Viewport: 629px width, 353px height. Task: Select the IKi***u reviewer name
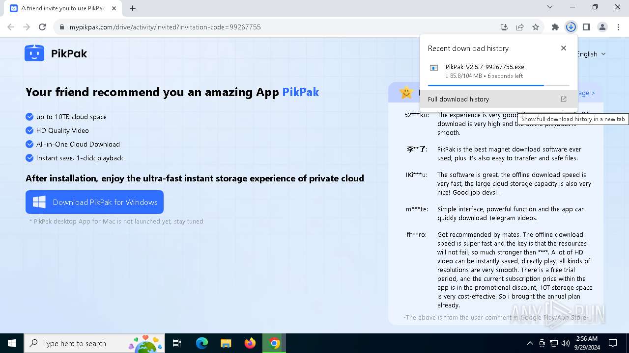tap(417, 175)
